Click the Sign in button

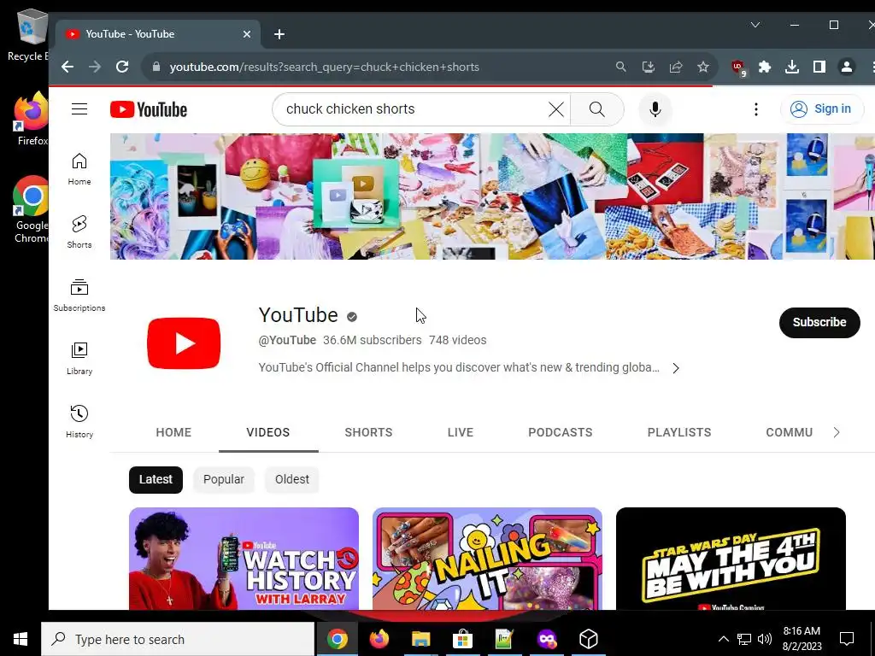[822, 108]
